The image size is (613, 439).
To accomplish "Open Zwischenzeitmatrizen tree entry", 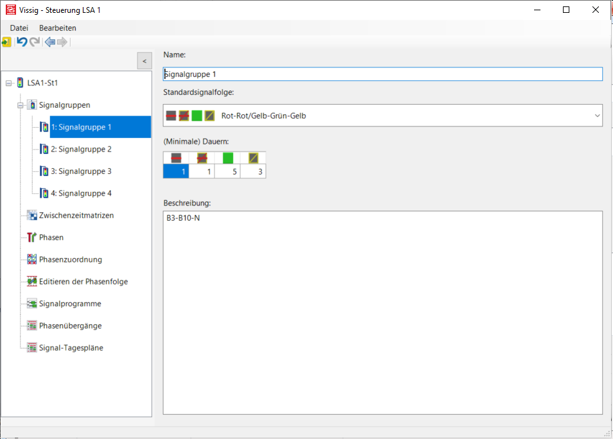I will tap(76, 216).
